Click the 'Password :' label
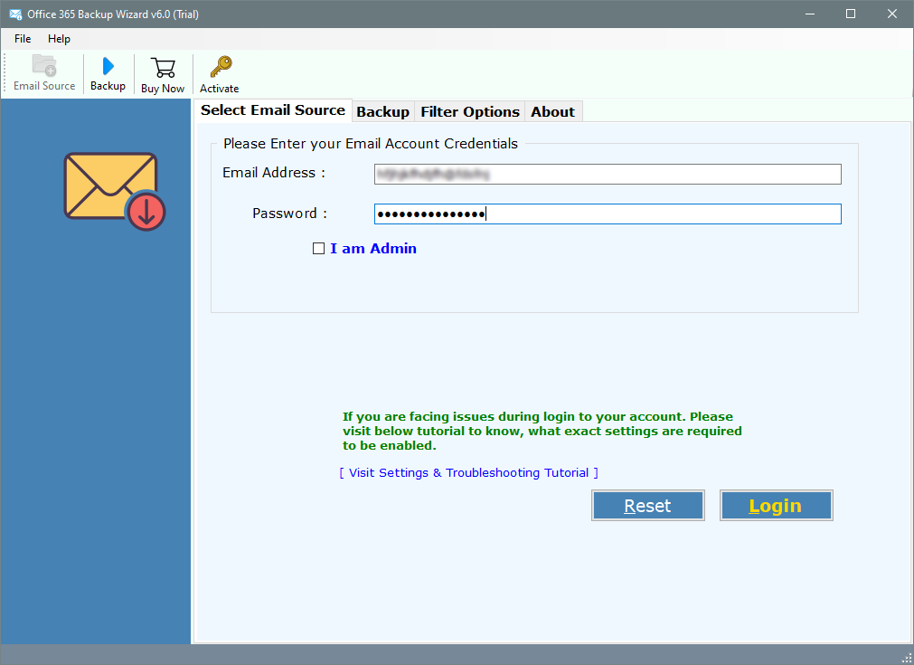 tap(289, 214)
